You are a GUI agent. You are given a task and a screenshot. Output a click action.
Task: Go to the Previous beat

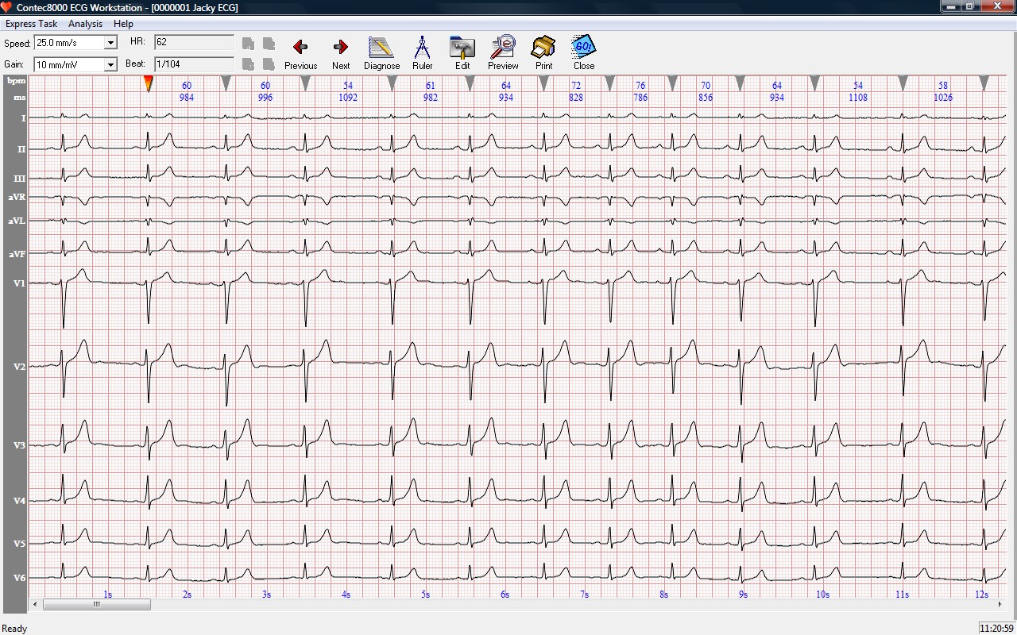click(300, 53)
